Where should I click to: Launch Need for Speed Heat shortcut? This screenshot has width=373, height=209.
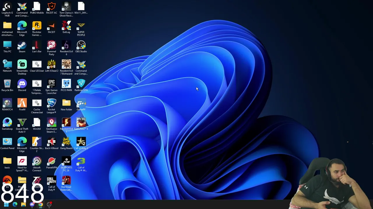click(x=22, y=164)
